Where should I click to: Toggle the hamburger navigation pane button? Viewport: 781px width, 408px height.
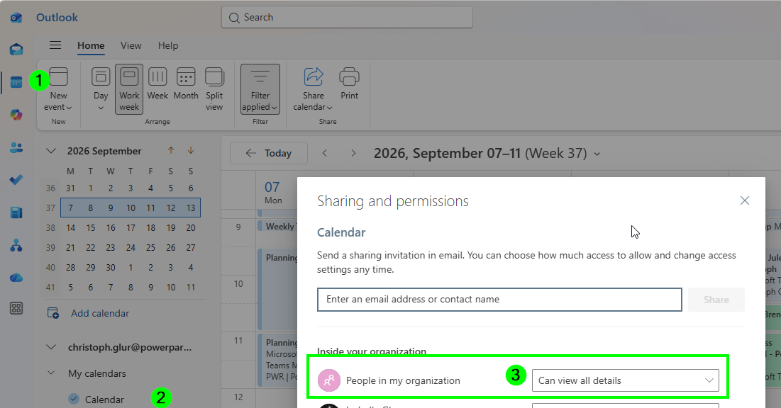[x=55, y=45]
